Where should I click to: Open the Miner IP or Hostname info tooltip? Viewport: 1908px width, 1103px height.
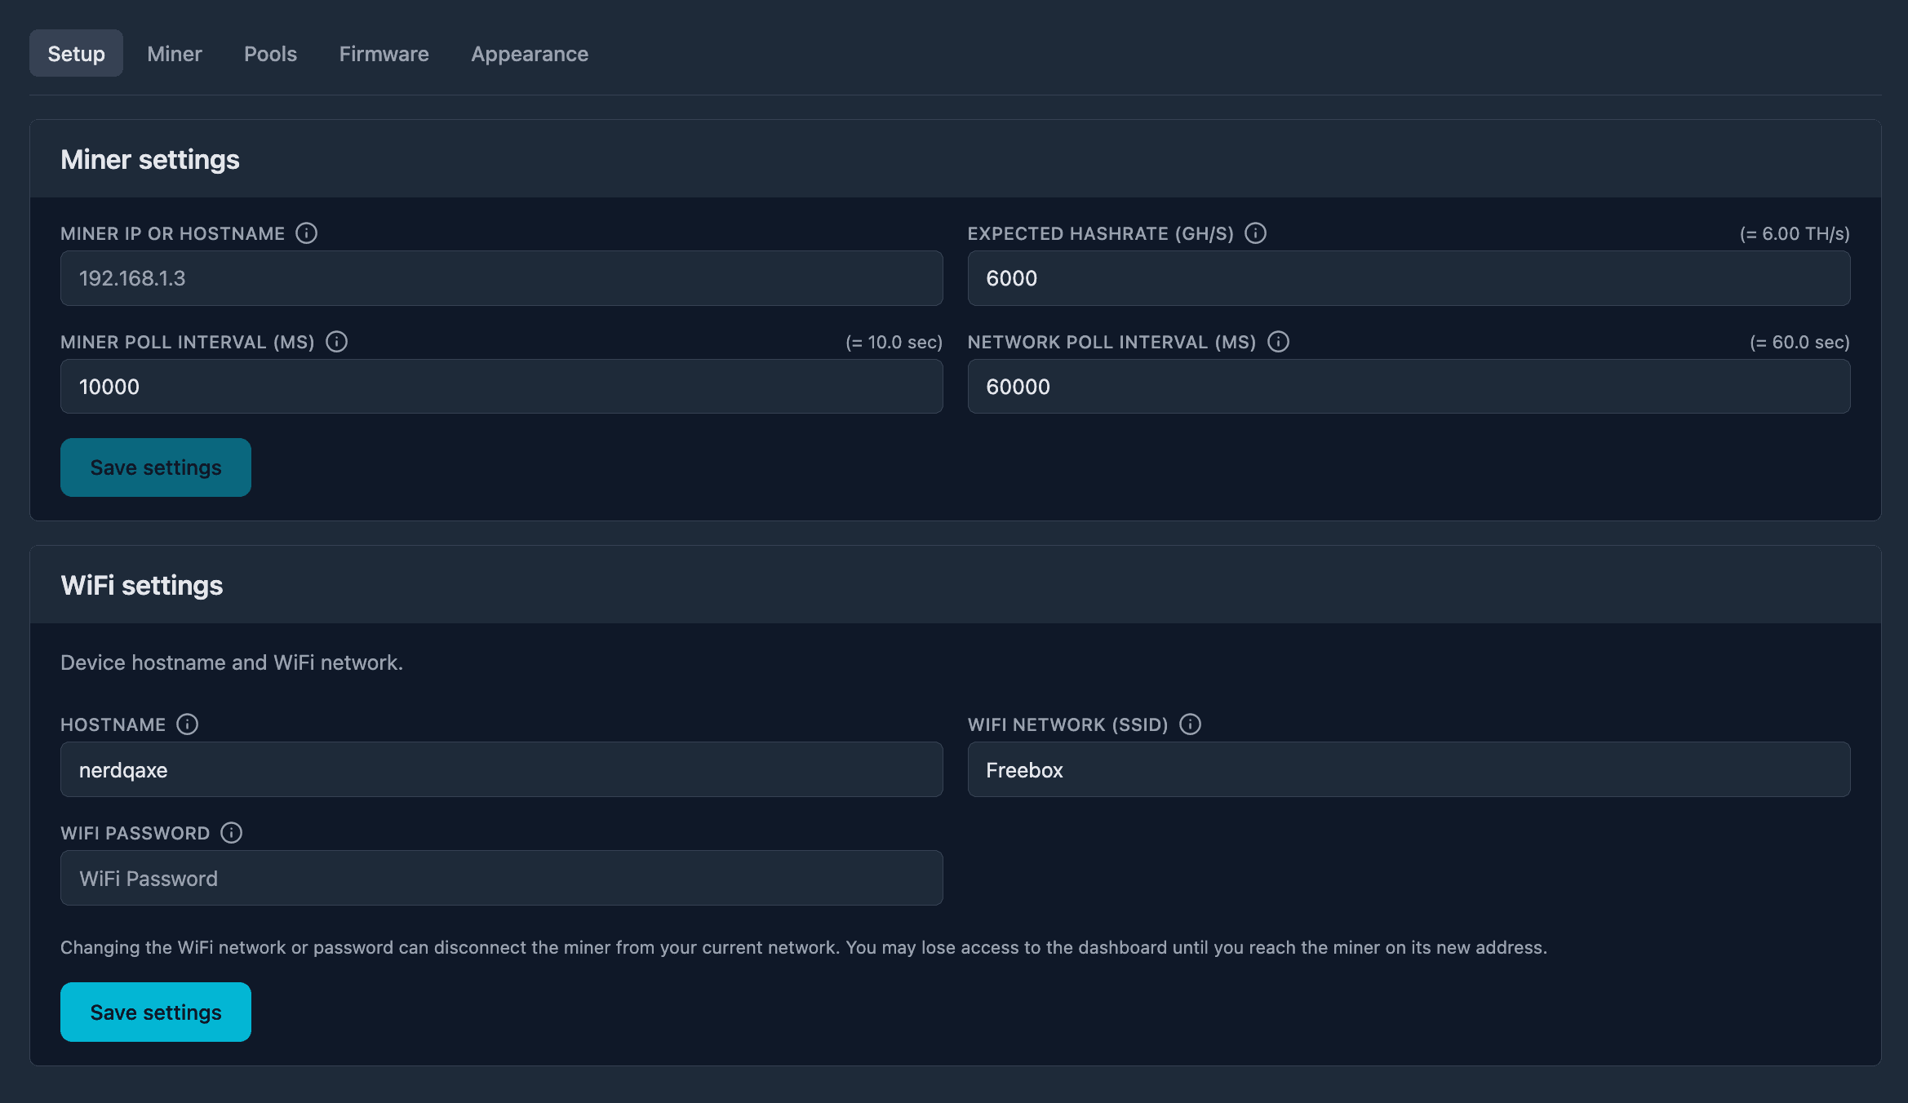308,233
